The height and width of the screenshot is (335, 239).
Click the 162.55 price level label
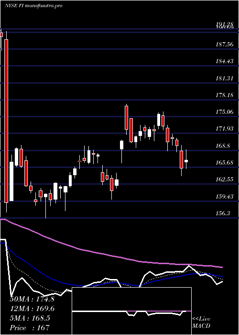click(x=224, y=179)
